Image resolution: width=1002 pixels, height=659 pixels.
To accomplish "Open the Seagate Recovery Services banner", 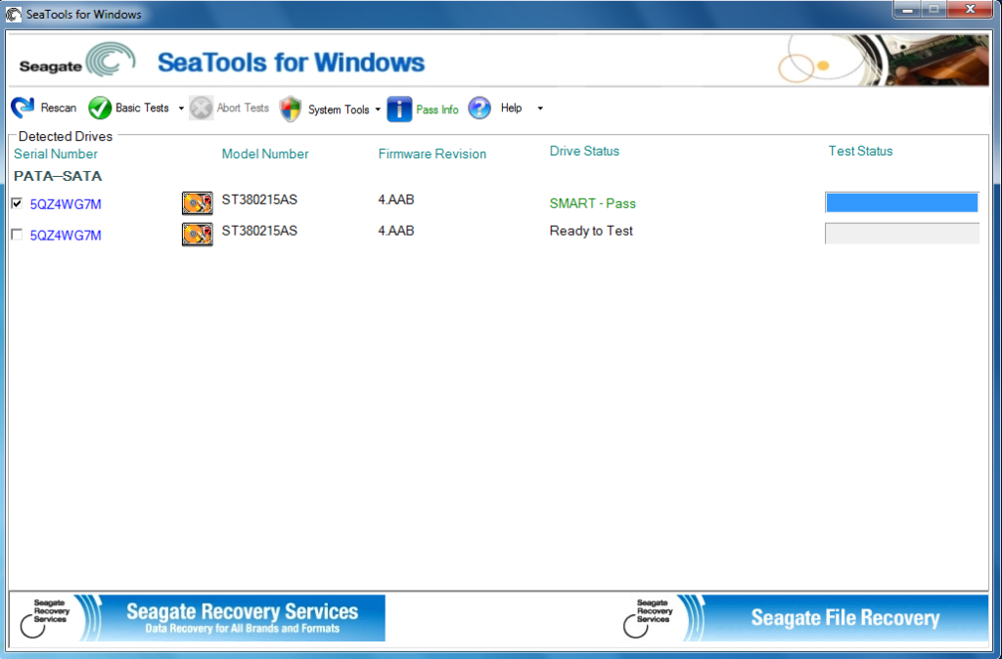I will point(200,618).
